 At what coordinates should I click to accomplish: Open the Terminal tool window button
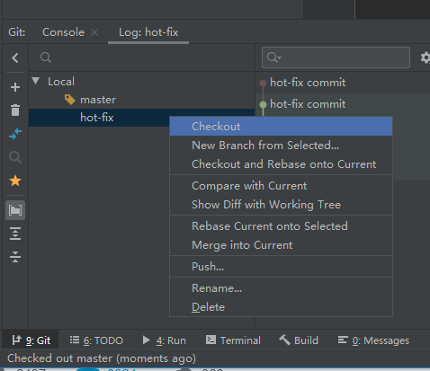(233, 340)
